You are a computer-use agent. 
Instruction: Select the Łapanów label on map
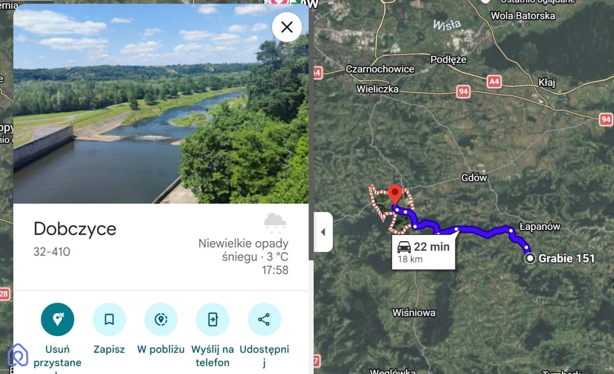click(540, 226)
